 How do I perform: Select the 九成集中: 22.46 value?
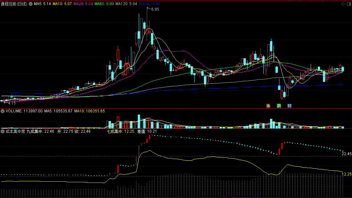click(40, 131)
